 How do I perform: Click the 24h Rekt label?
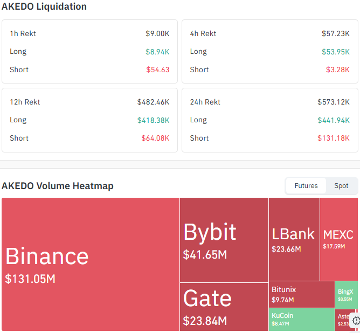pos(205,102)
